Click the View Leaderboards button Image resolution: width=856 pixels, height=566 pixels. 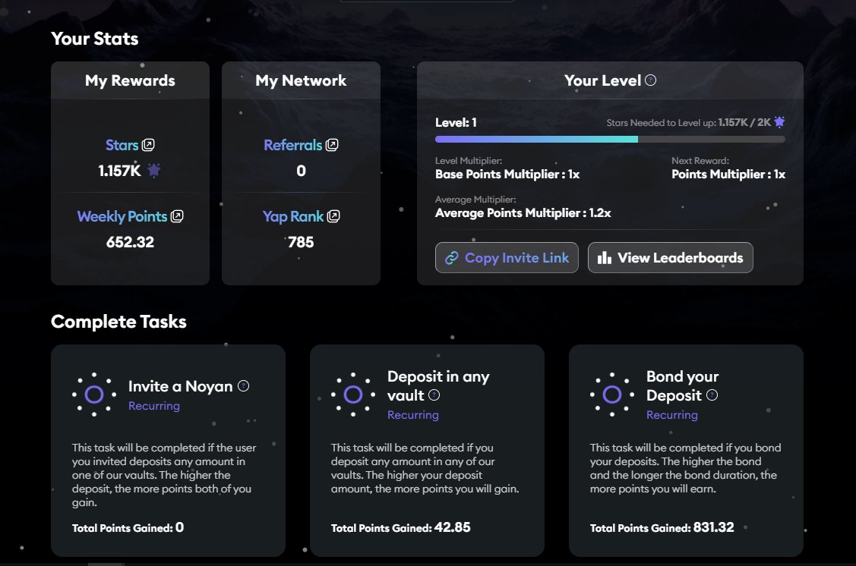click(671, 257)
